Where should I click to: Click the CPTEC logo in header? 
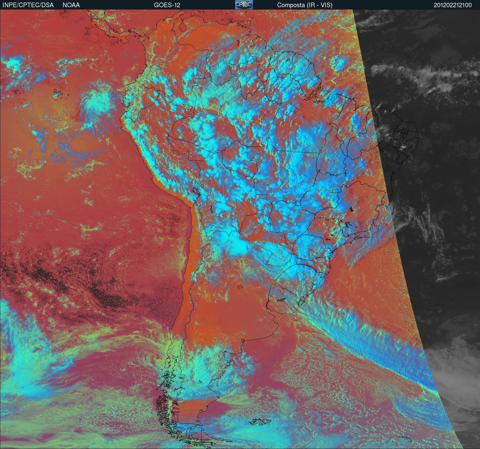click(x=244, y=5)
